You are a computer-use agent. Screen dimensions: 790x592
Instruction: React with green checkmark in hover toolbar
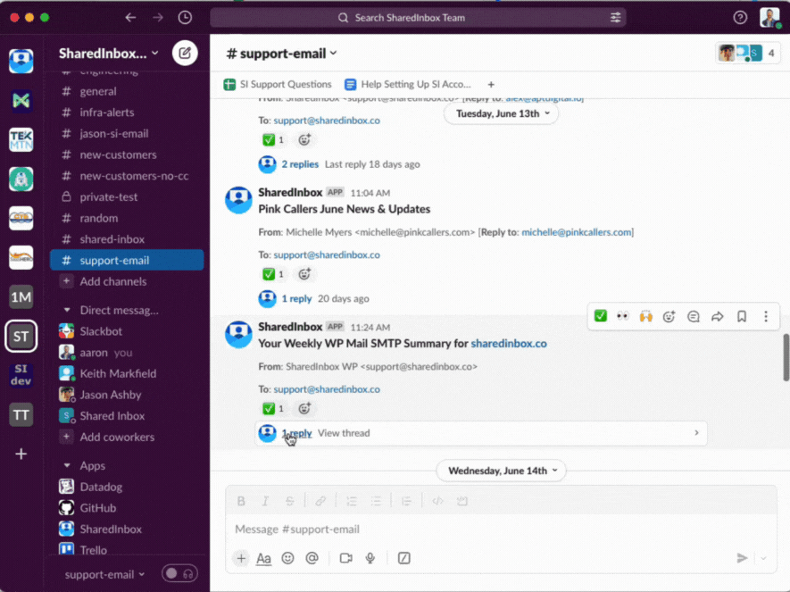(600, 316)
